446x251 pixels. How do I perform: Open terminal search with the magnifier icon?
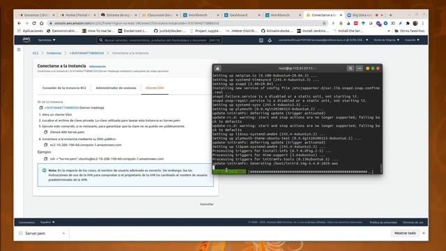pos(350,68)
